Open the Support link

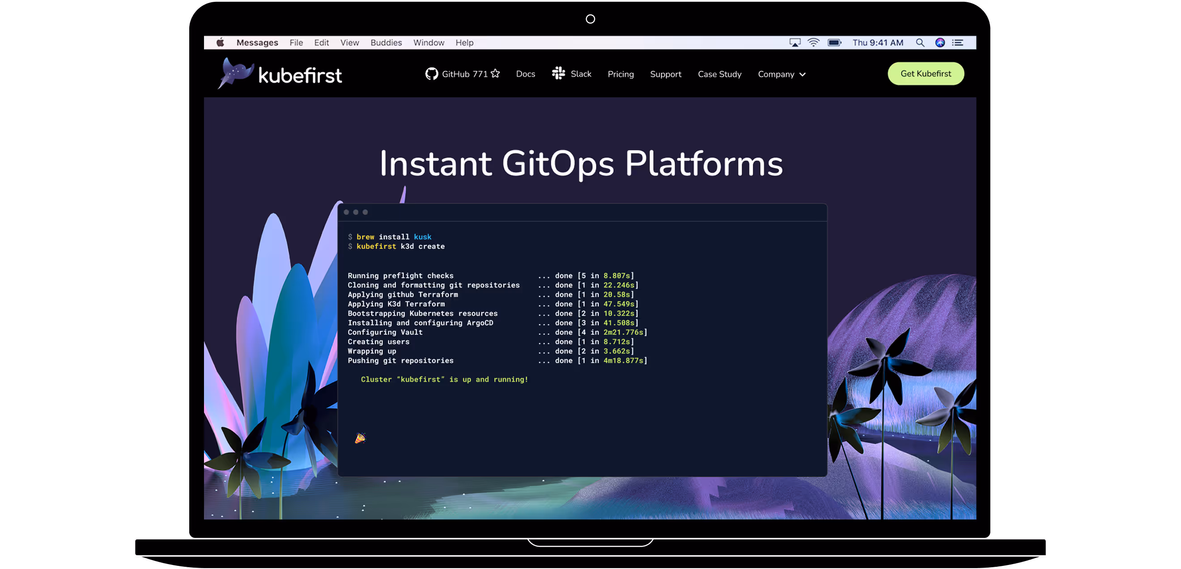(x=666, y=74)
